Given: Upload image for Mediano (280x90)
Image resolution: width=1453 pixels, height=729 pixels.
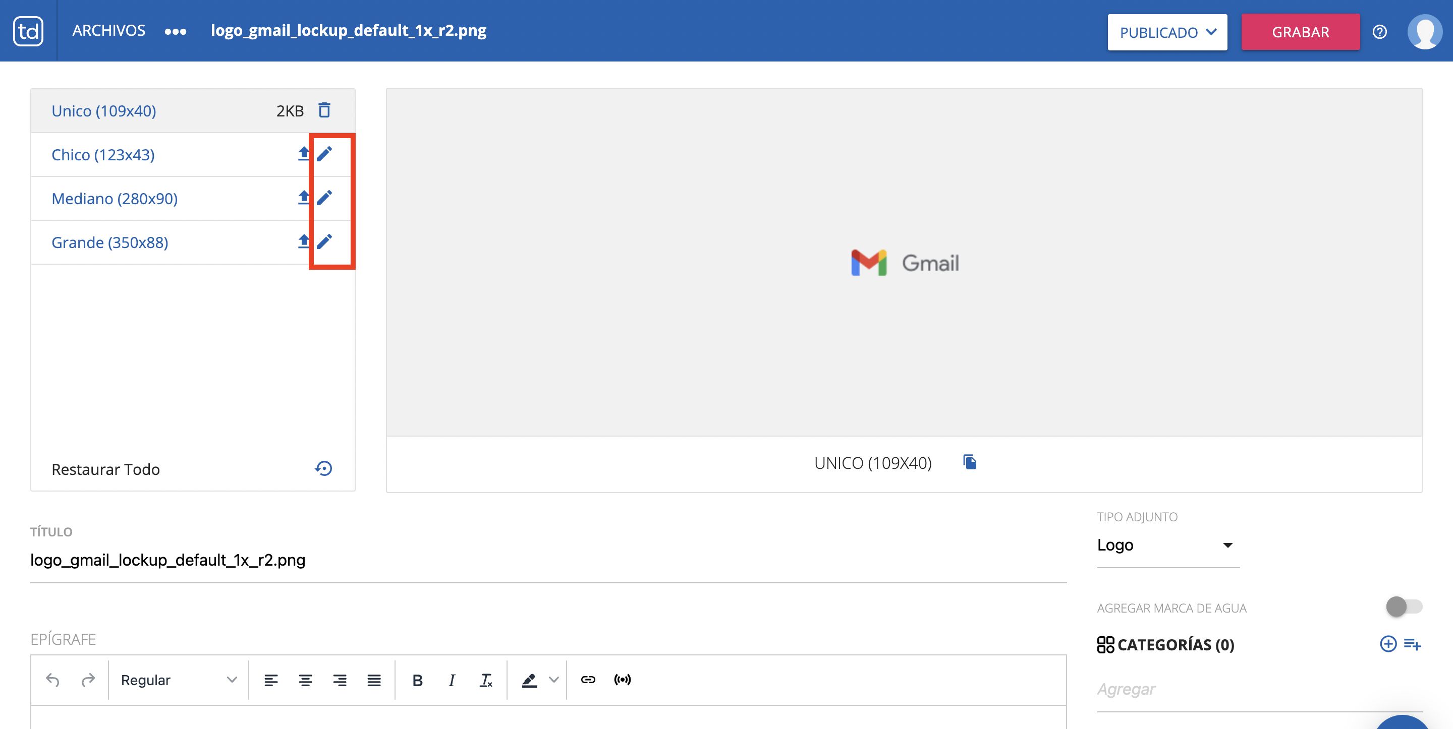Looking at the screenshot, I should point(304,198).
